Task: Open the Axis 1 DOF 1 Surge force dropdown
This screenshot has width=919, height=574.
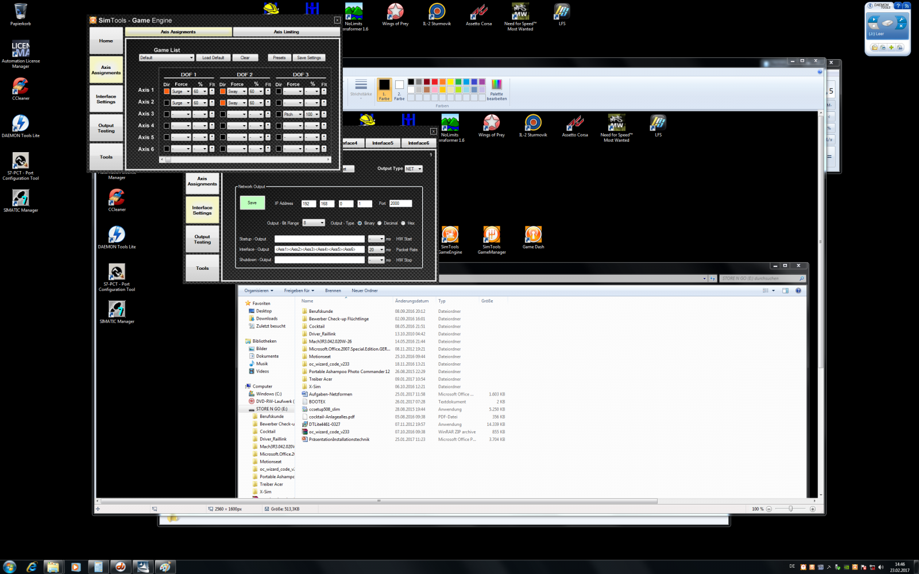Action: point(181,91)
